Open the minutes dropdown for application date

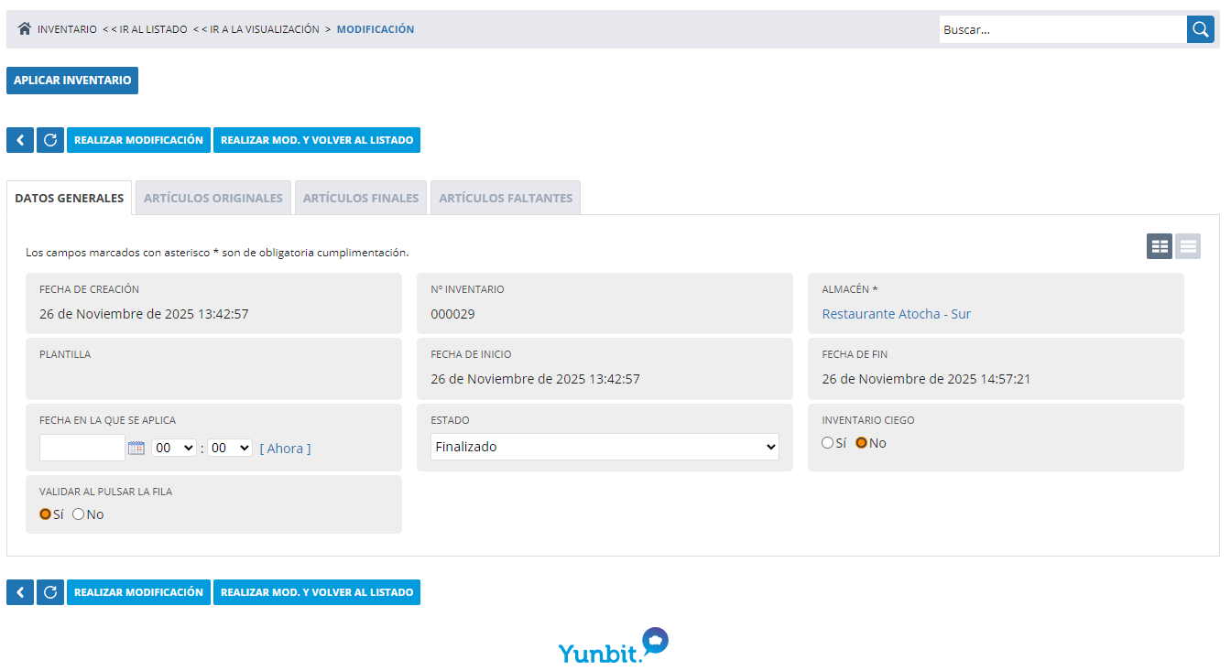(x=229, y=448)
